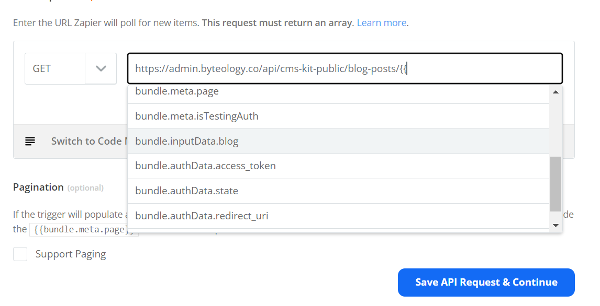Open the Learn more link
The width and height of the screenshot is (600, 306).
(x=382, y=23)
